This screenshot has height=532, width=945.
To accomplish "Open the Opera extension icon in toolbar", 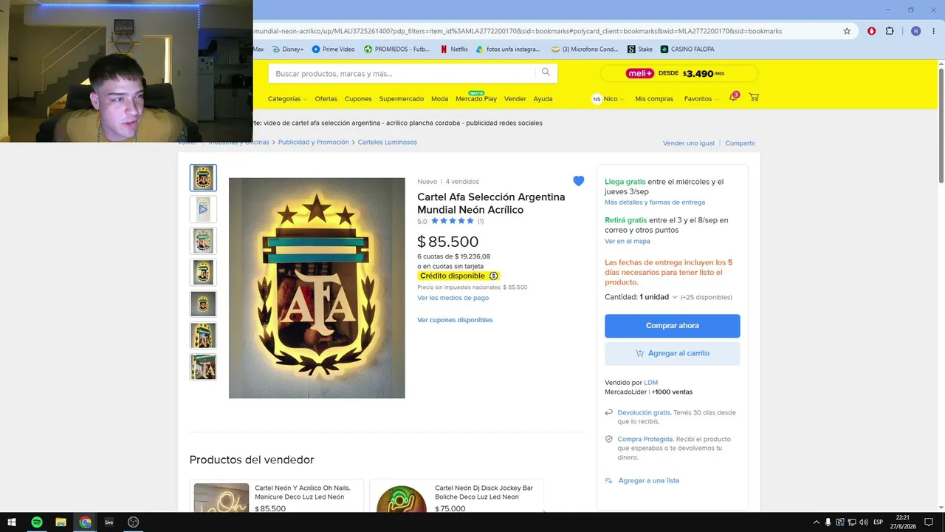I will [872, 31].
